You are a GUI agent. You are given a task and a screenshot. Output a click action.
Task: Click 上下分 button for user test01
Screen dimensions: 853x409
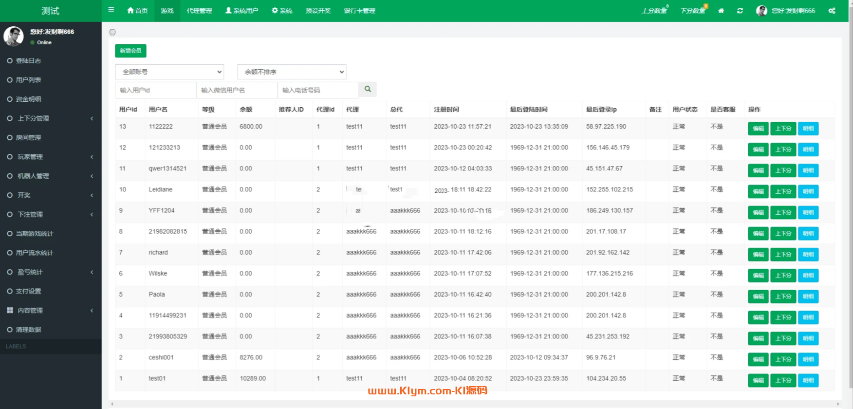[783, 380]
